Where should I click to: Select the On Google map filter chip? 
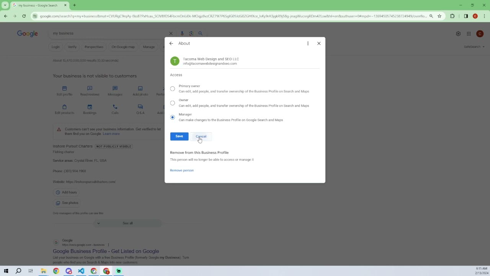[x=123, y=47]
